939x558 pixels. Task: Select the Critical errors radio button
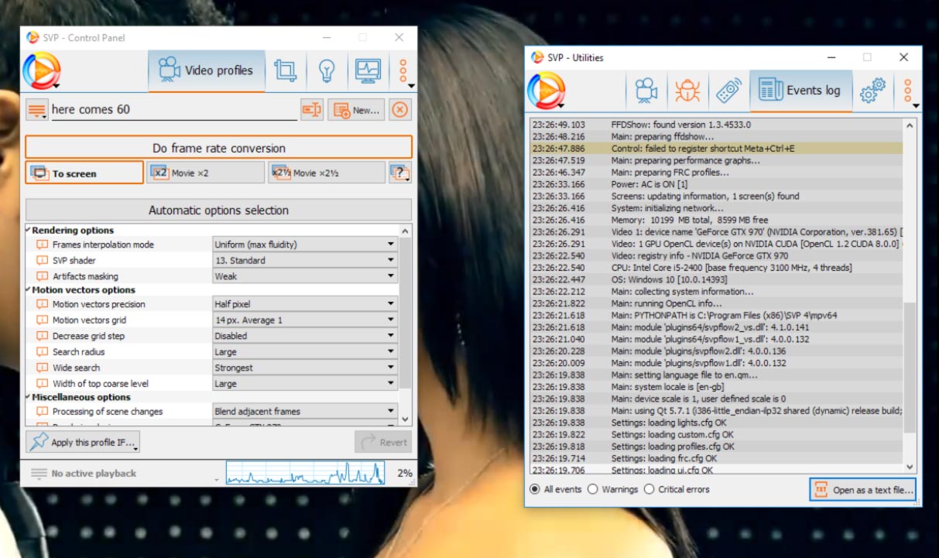tap(649, 489)
